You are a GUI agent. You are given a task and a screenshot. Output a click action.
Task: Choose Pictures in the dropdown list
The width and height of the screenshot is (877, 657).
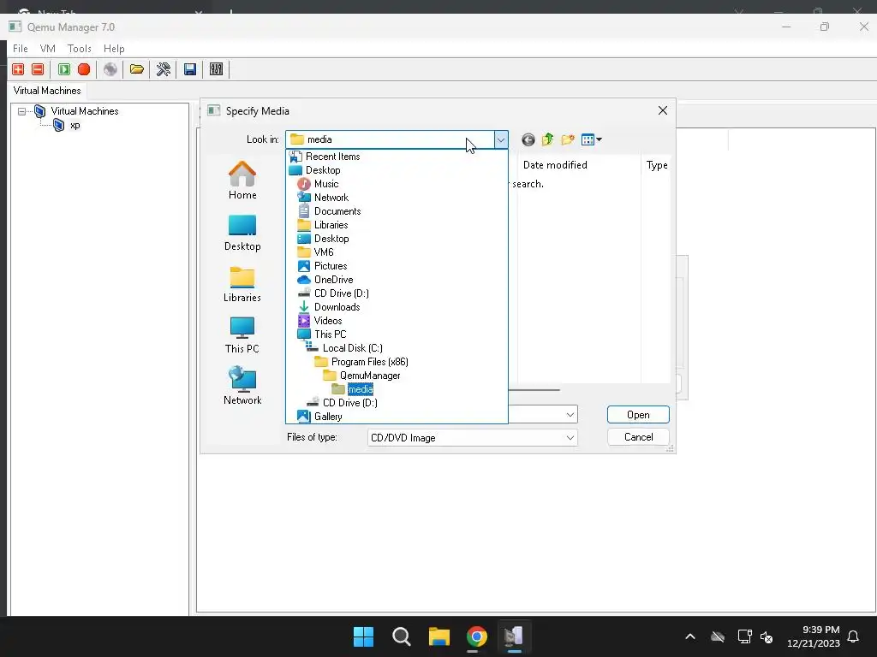330,266
